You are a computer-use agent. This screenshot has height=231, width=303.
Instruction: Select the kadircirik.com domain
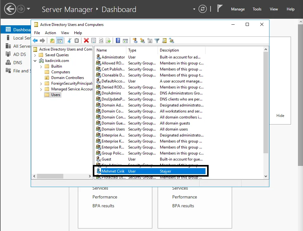click(57, 61)
